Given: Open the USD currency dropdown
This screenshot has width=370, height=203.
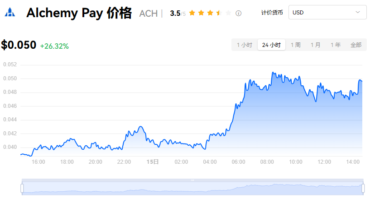Looking at the screenshot, I should [x=327, y=12].
